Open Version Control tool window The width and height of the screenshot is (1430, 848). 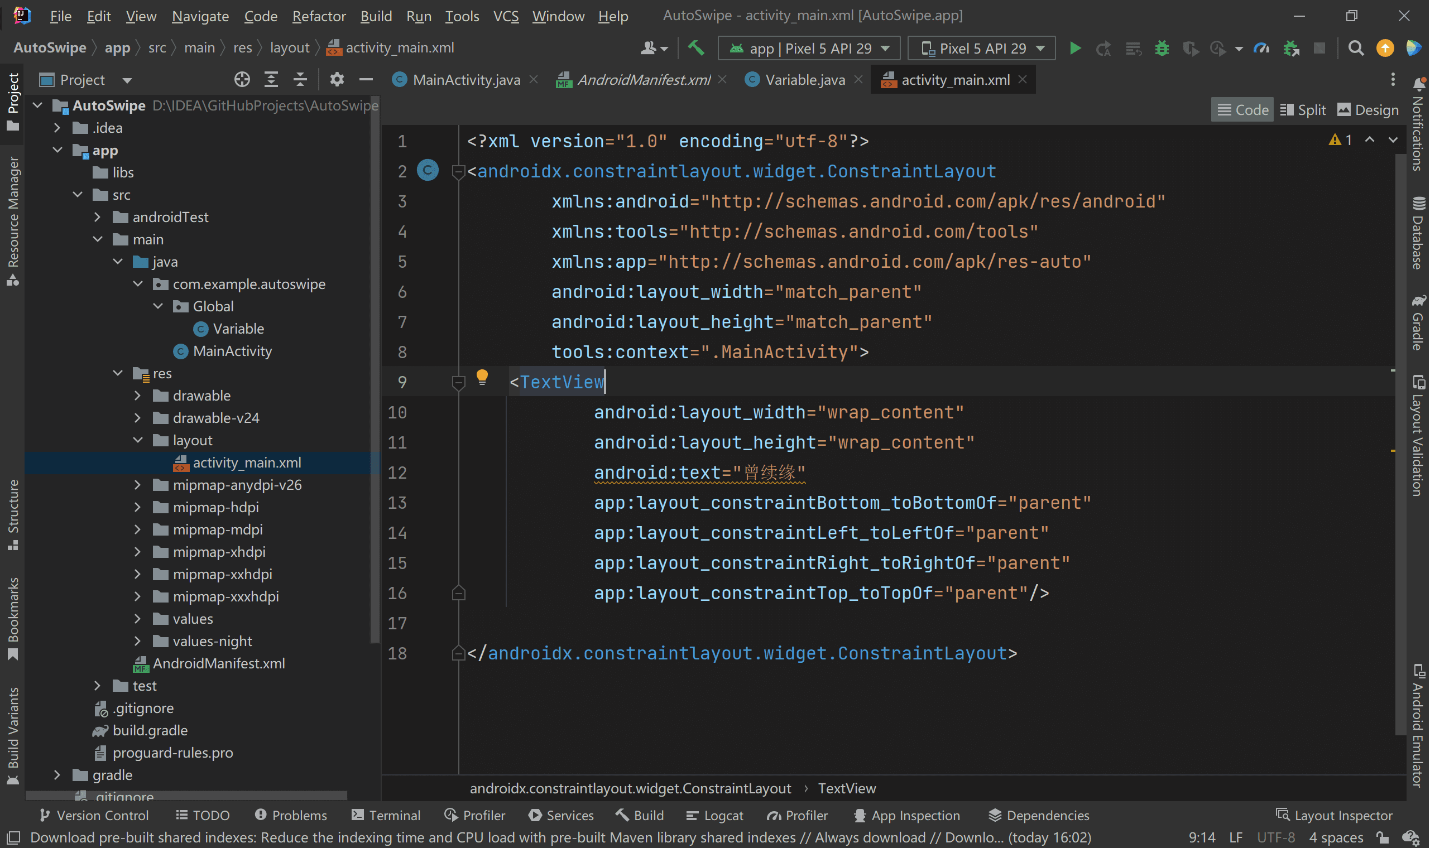click(94, 816)
